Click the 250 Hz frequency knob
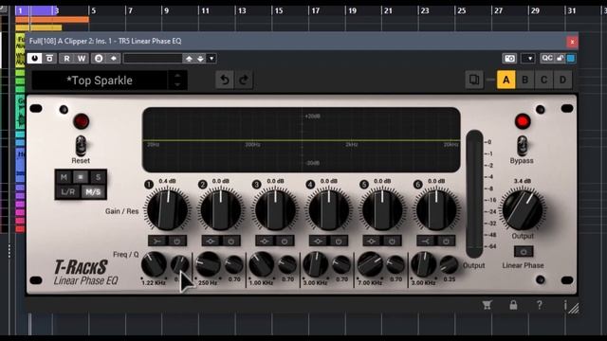Viewport: 607px width, 341px height. coord(208,264)
